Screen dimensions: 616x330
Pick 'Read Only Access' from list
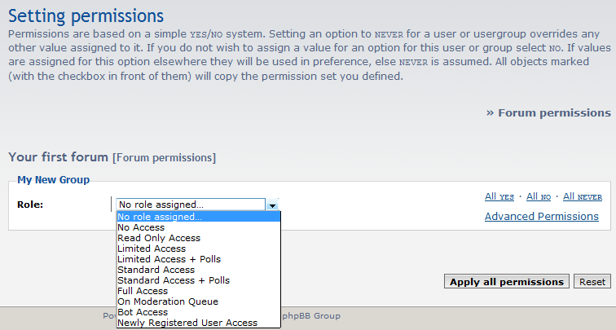[159, 238]
